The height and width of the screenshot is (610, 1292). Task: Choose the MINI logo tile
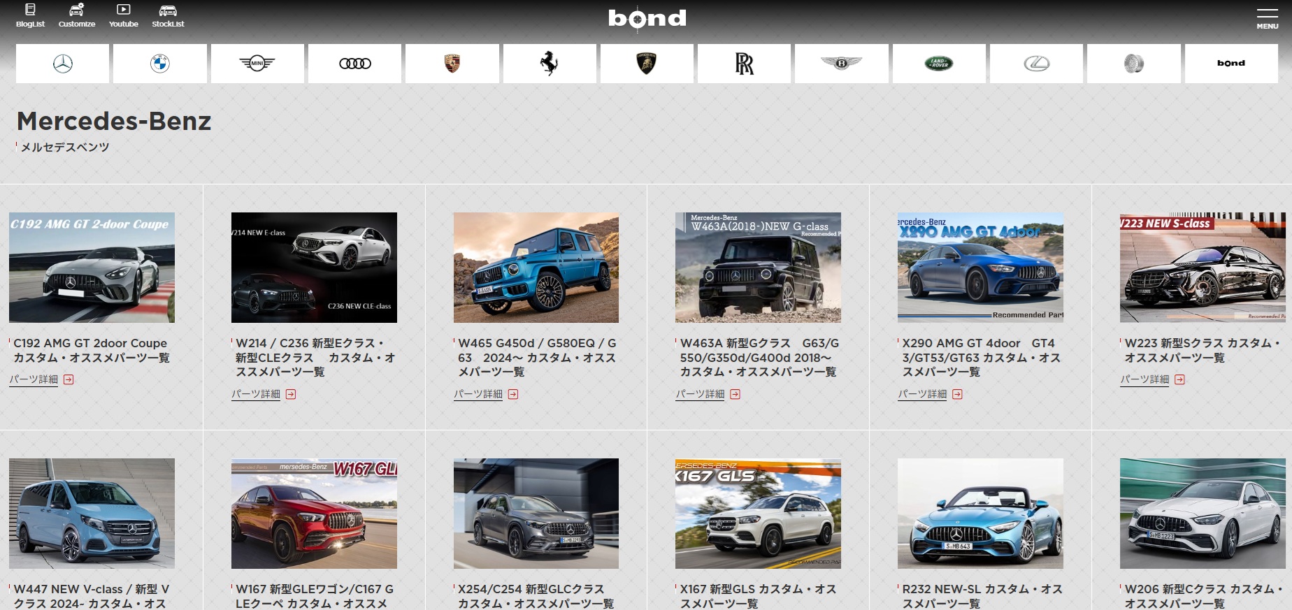click(257, 64)
